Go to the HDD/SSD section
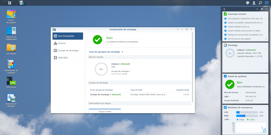 (63, 58)
